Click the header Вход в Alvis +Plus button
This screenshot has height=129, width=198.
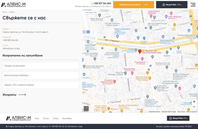pos(172,5)
